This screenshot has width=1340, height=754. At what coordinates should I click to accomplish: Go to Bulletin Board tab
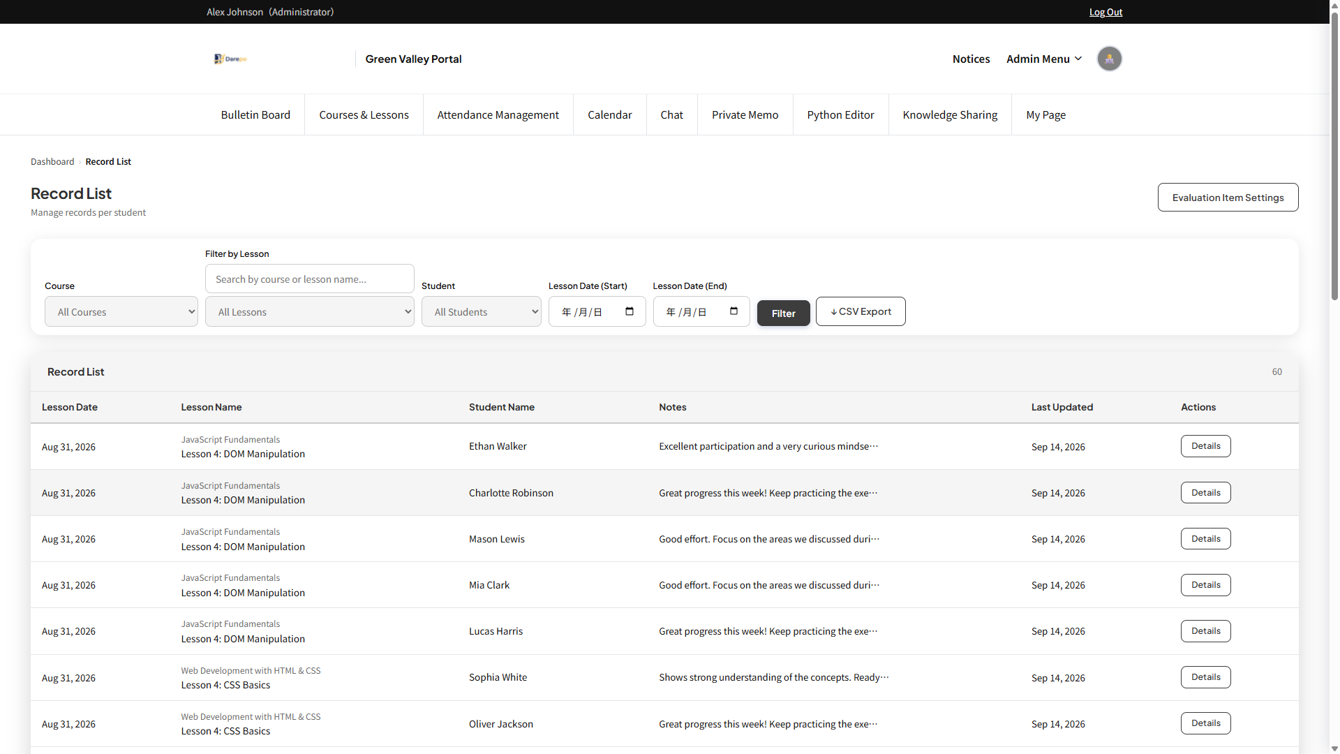(255, 114)
